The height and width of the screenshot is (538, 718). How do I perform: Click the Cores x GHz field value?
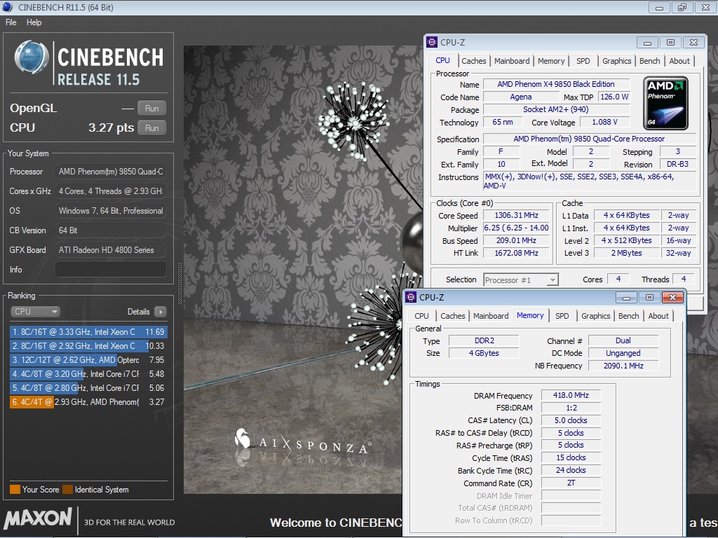[x=110, y=191]
